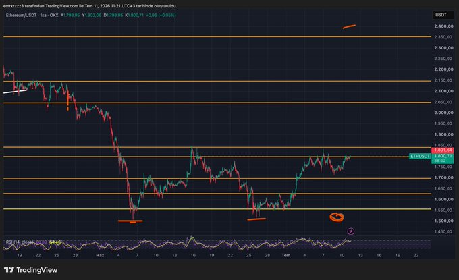This screenshot has height=280, width=459.
Task: Click the 1.550,00 price axis label
Action: [443, 210]
